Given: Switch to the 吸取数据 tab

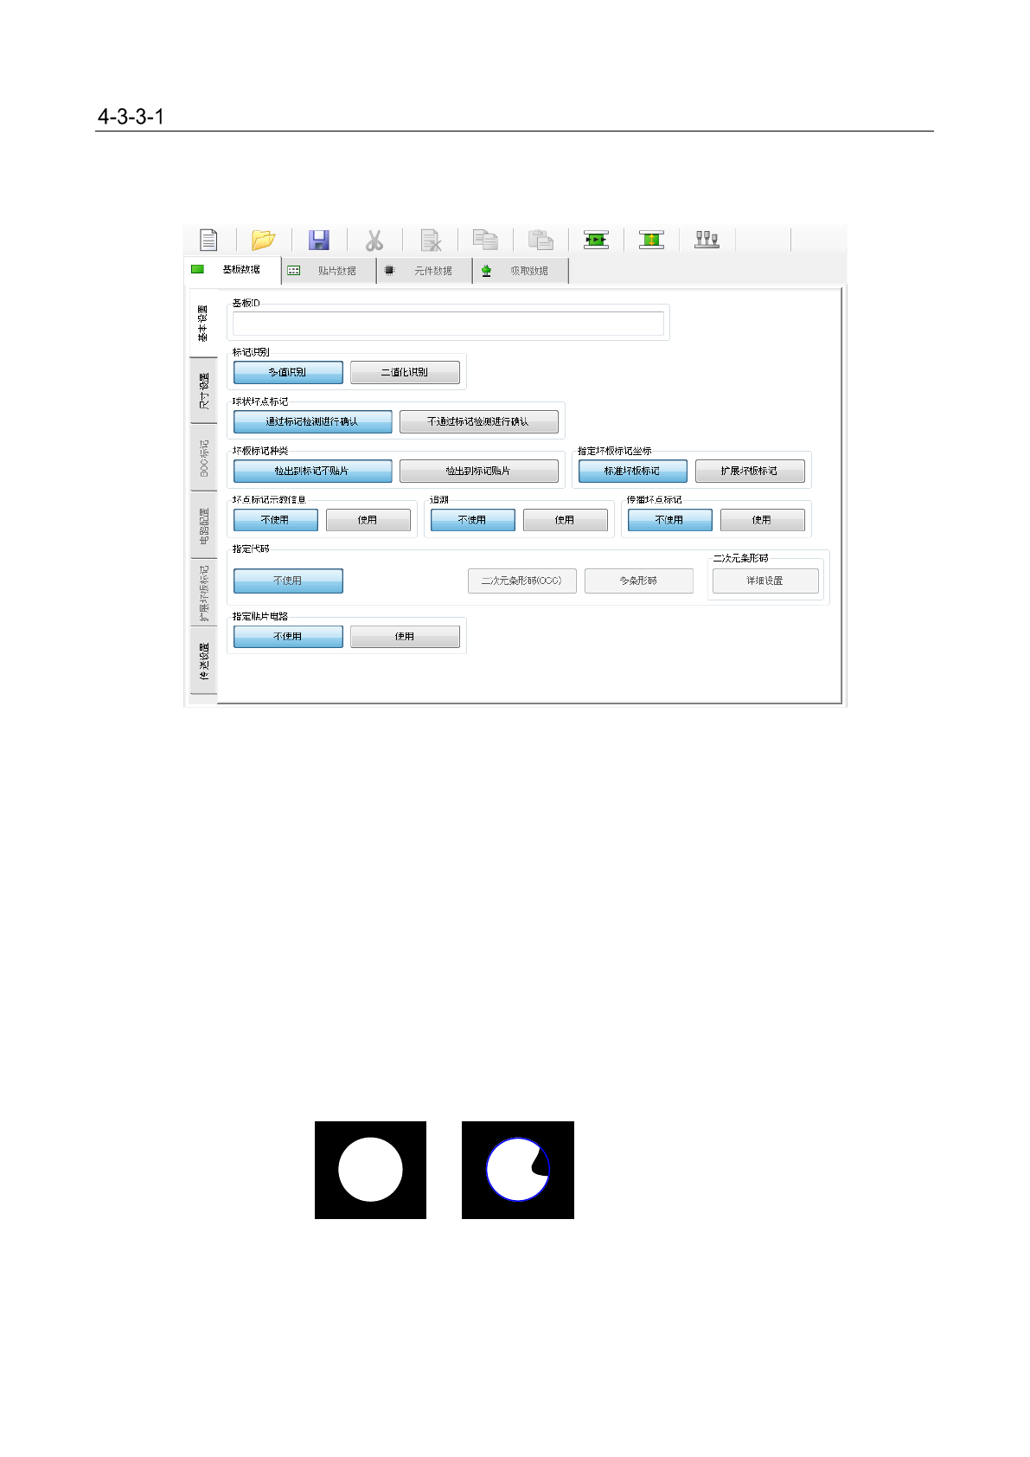Looking at the screenshot, I should click(x=521, y=271).
